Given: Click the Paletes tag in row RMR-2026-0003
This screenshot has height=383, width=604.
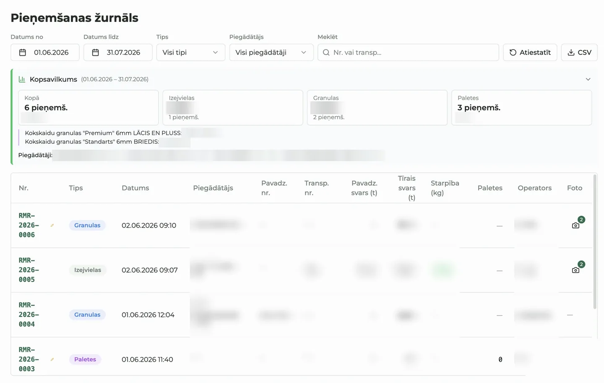Looking at the screenshot, I should (x=85, y=359).
